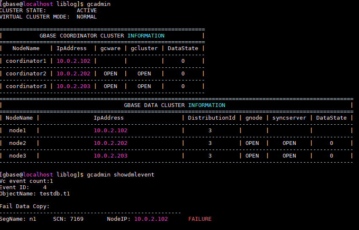Click gcware 'OPEN' for coordinator3
359x230 pixels.
pos(111,86)
